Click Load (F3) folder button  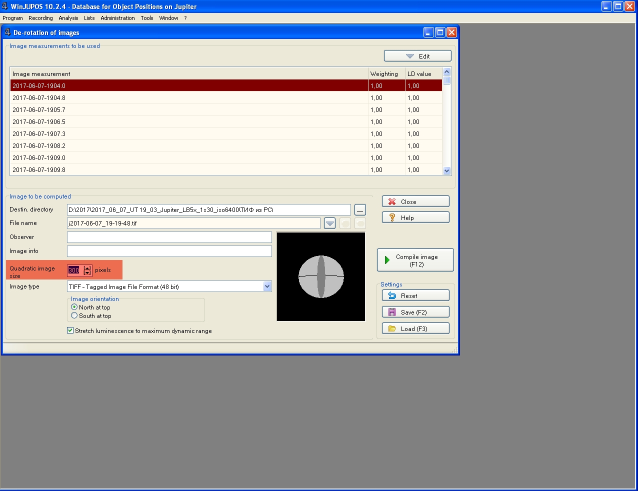tap(415, 328)
